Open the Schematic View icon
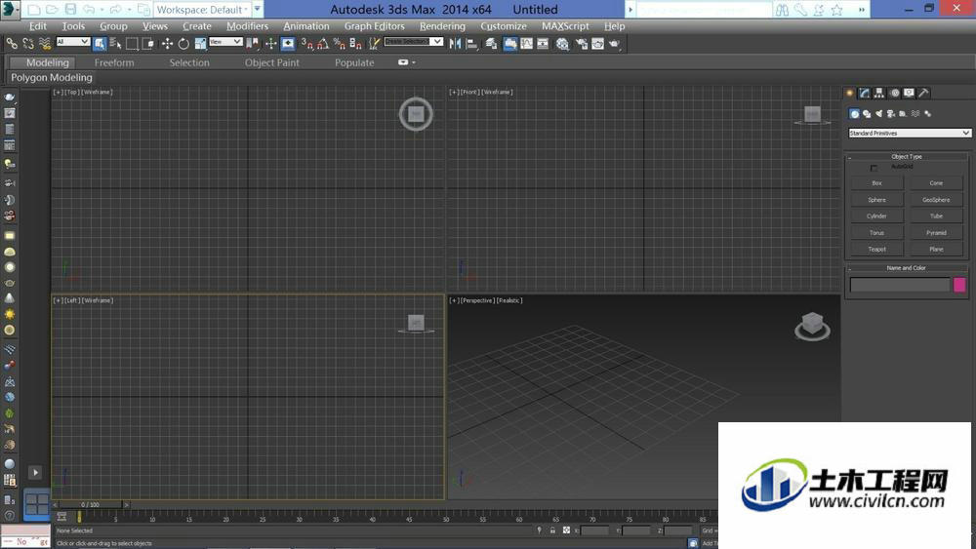 [542, 44]
